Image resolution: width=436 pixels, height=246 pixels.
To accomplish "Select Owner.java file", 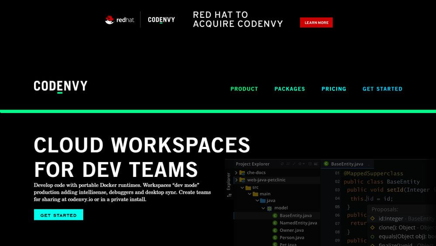I will (x=292, y=230).
